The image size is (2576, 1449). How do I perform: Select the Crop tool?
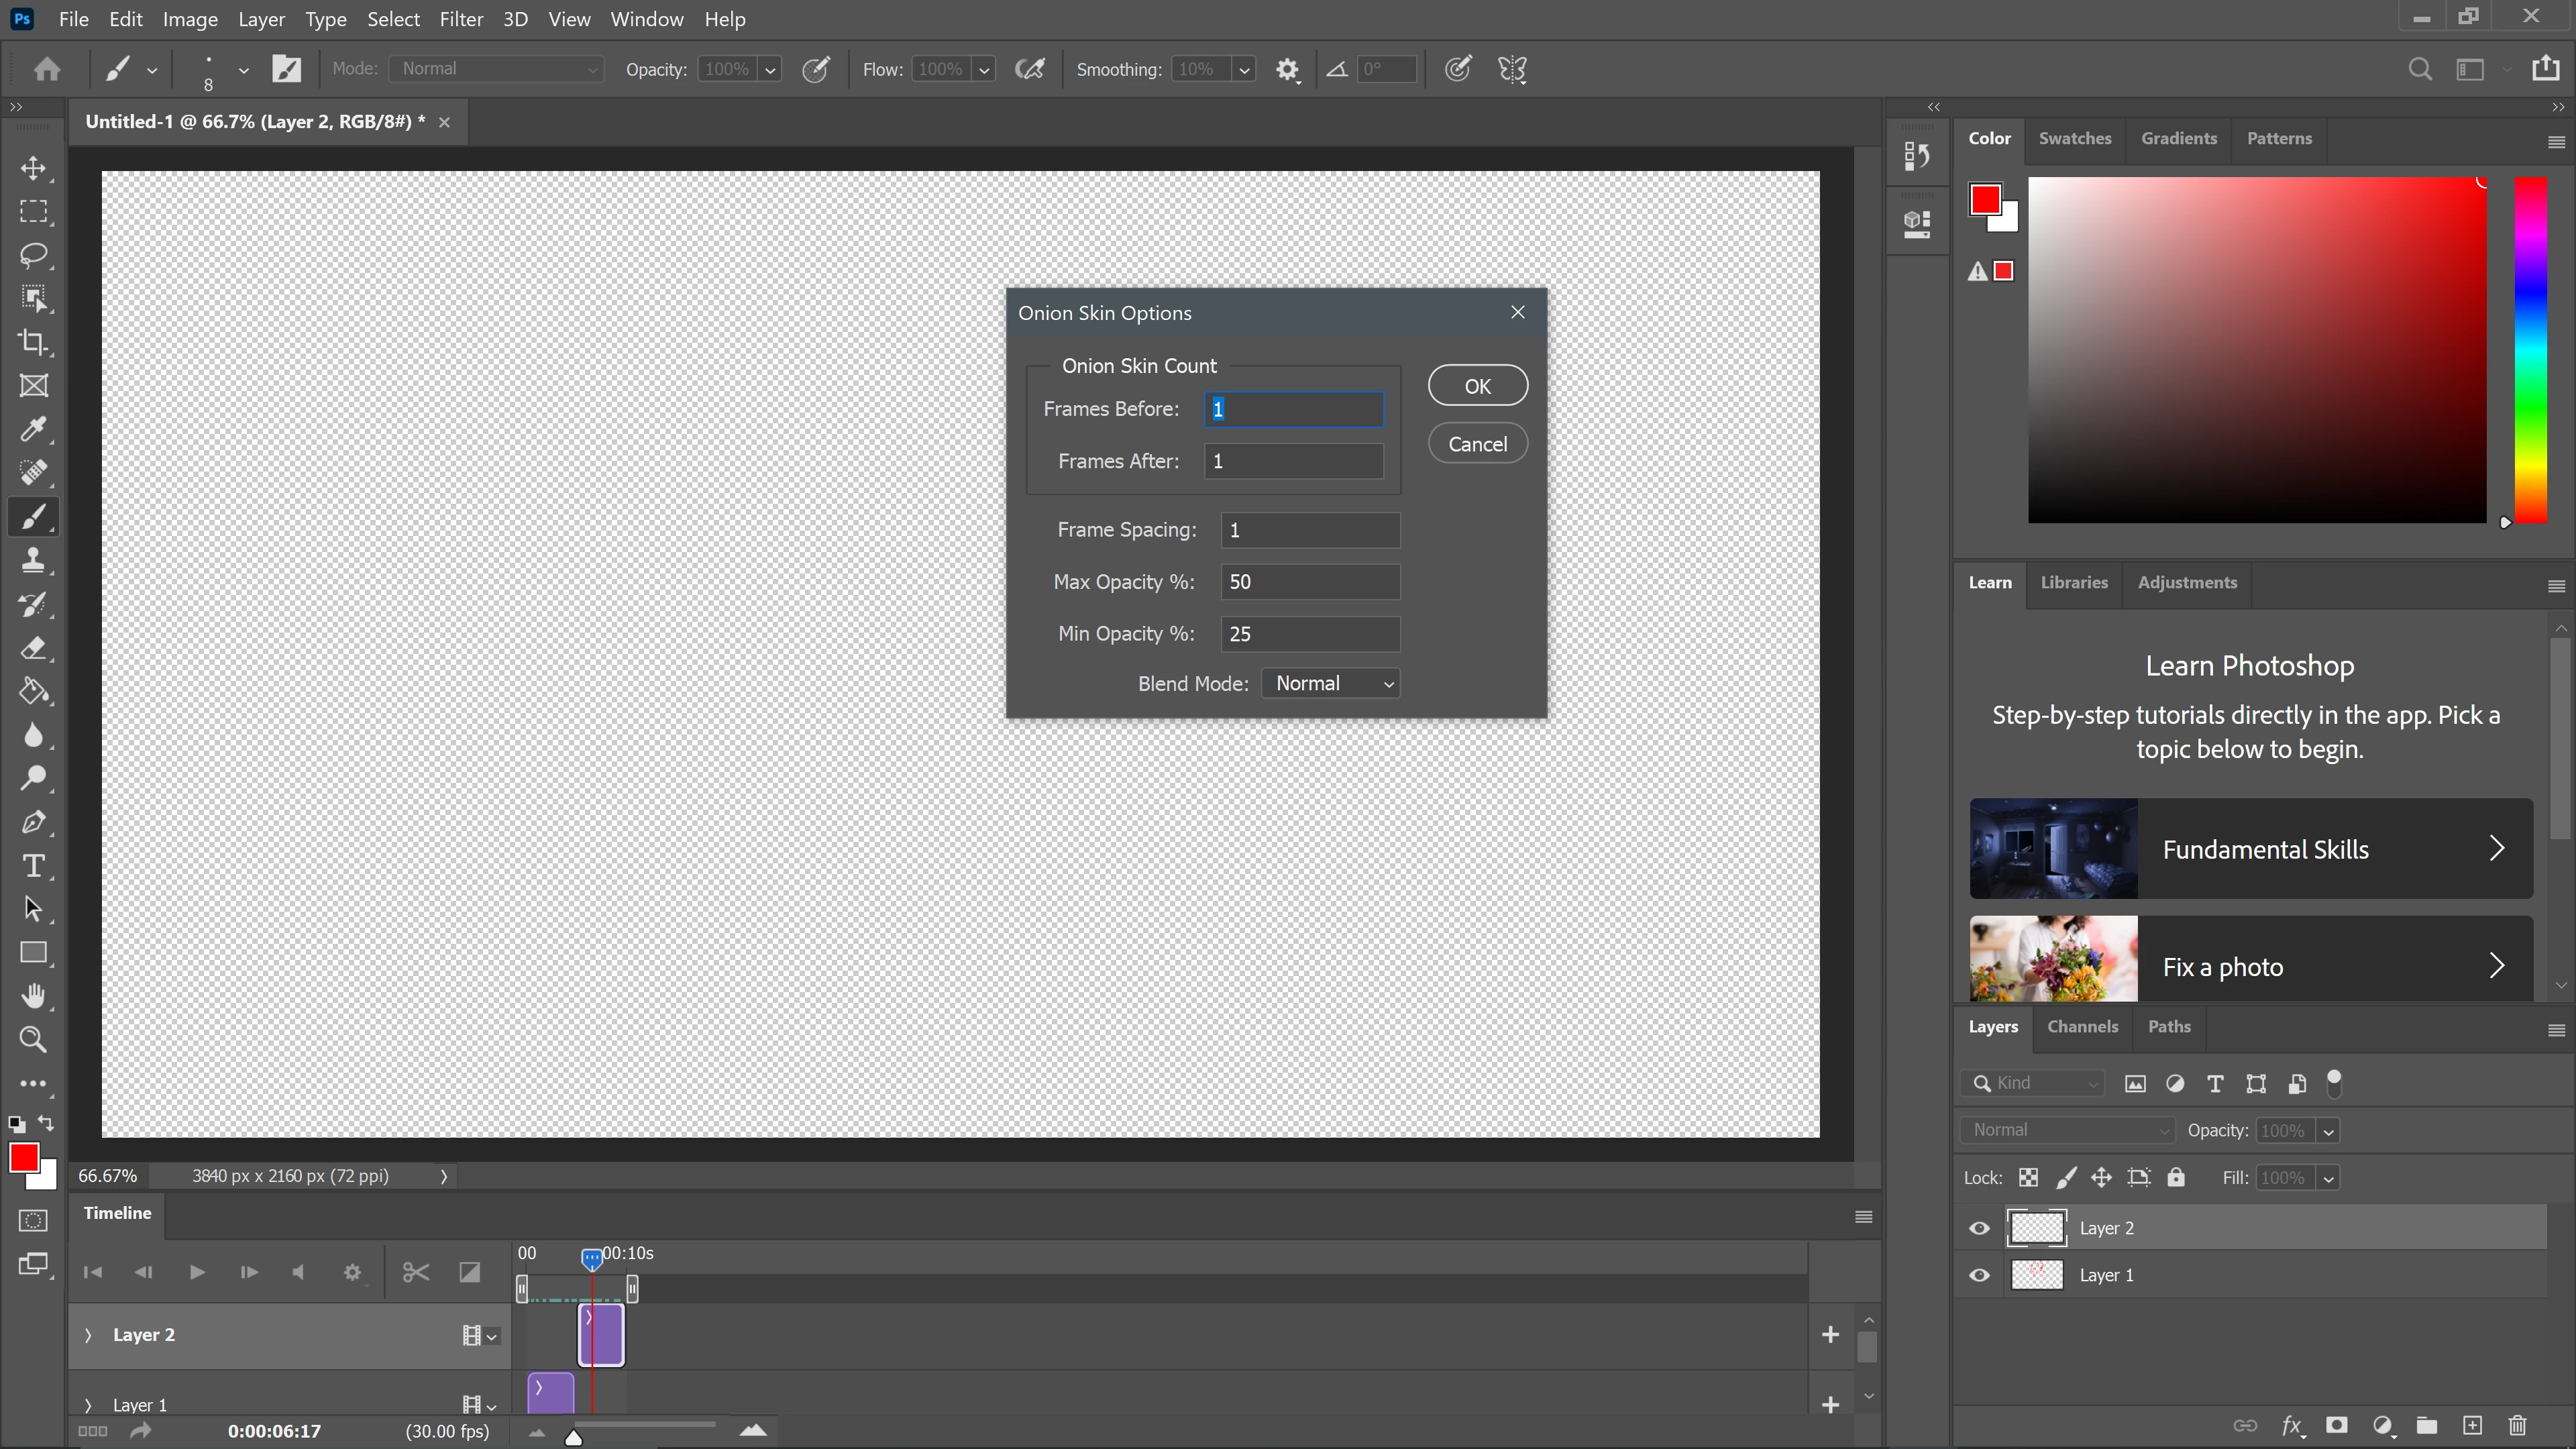click(33, 342)
